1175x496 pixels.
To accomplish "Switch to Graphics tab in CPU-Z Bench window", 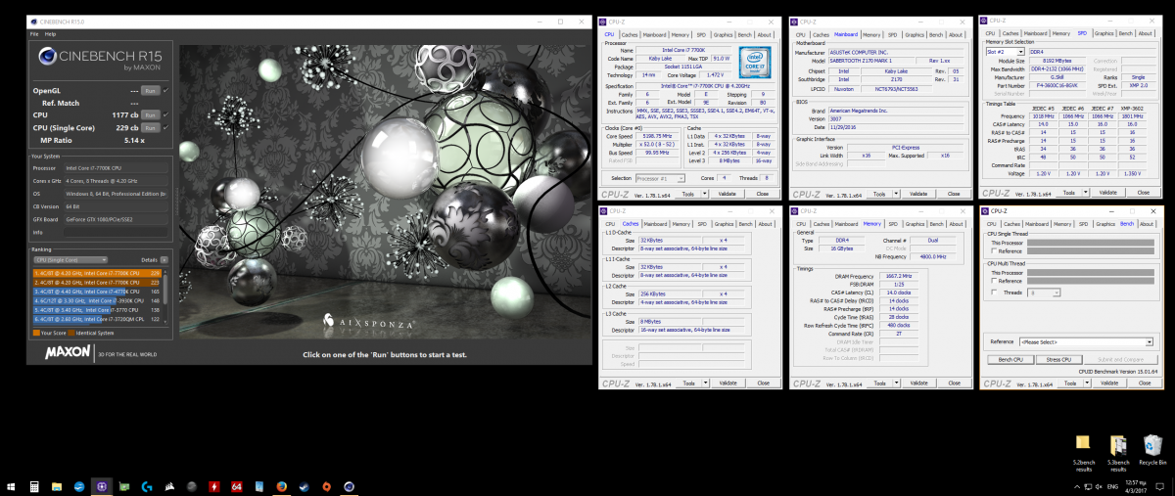I will coord(1104,224).
